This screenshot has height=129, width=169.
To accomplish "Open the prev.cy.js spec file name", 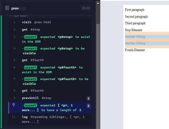I will coord(18,8).
